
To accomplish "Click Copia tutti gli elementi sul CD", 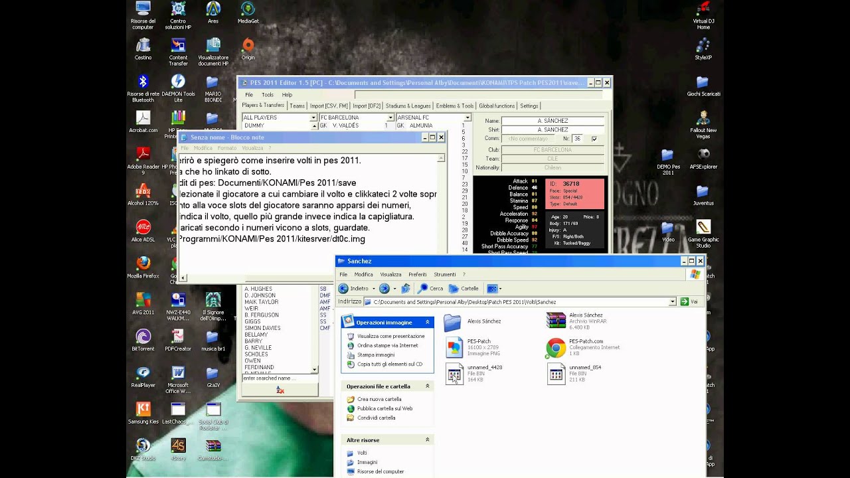I will pyautogui.click(x=390, y=364).
